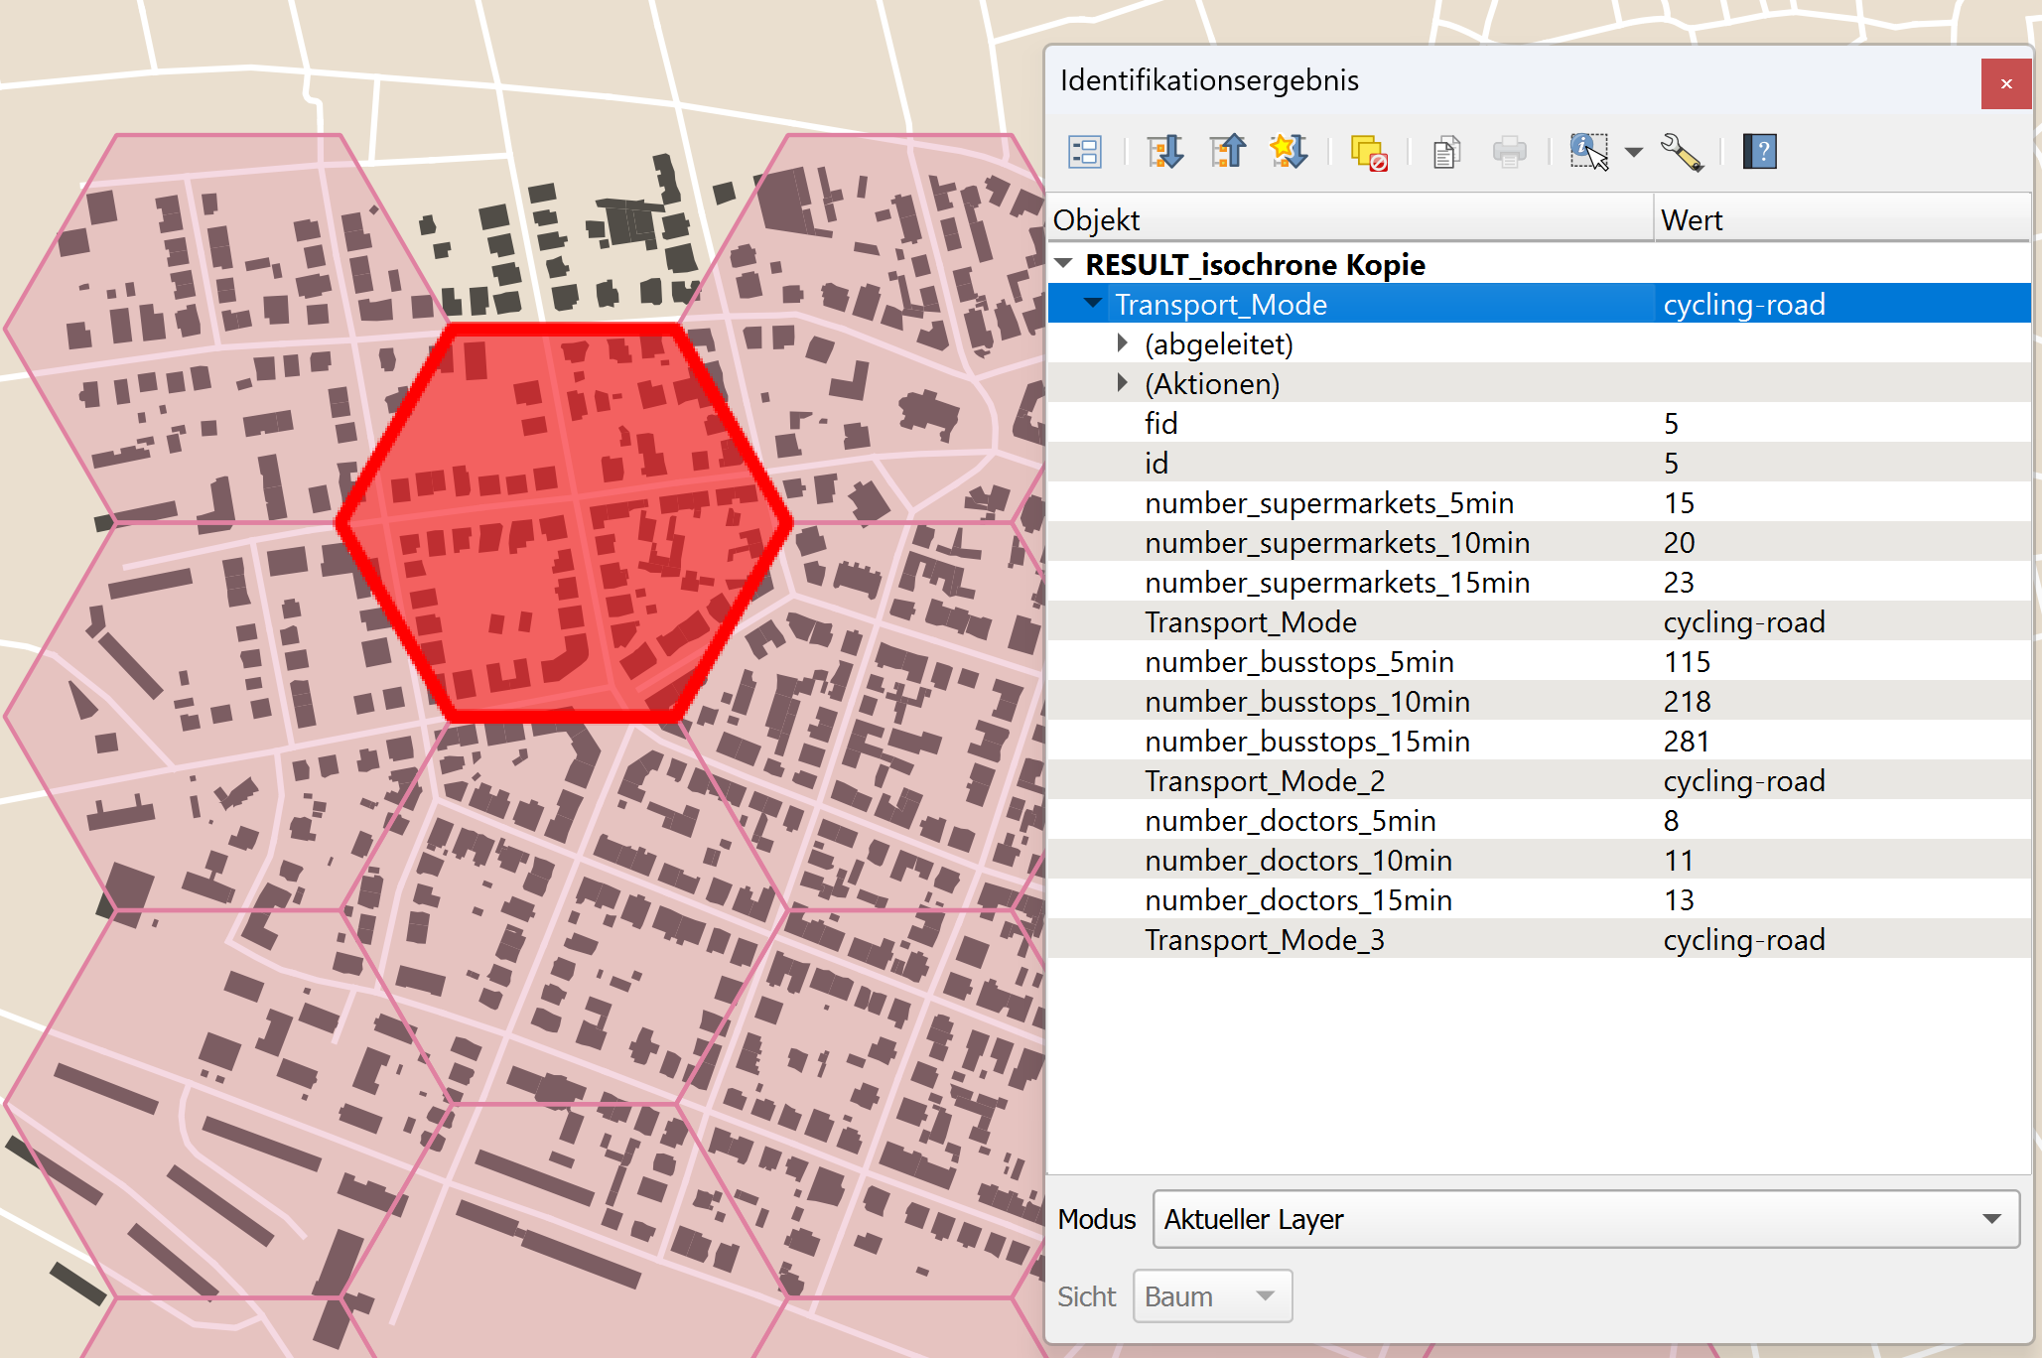Expand the (abgeleitet) tree node
2042x1358 pixels.
(x=1123, y=343)
